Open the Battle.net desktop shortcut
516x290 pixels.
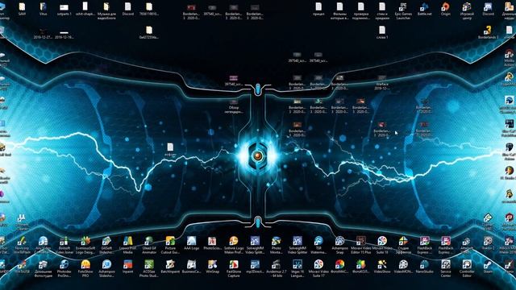pos(424,9)
